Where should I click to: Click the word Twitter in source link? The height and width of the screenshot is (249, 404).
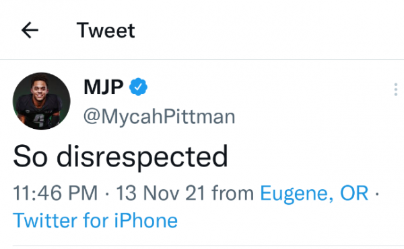tap(45, 220)
